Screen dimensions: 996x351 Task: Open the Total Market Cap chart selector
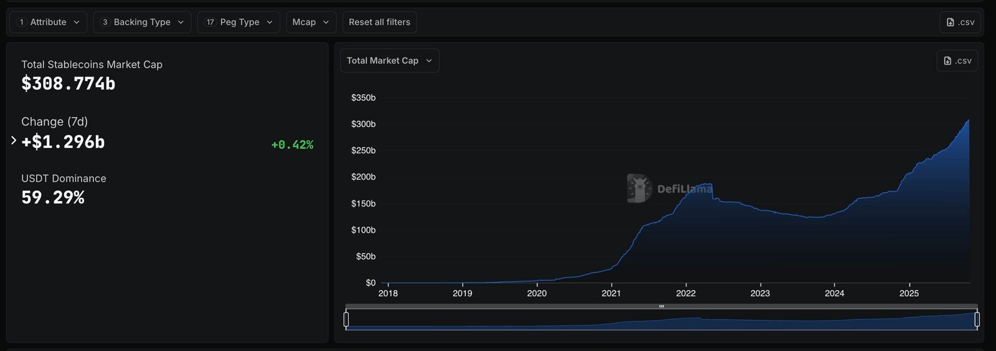tap(389, 60)
